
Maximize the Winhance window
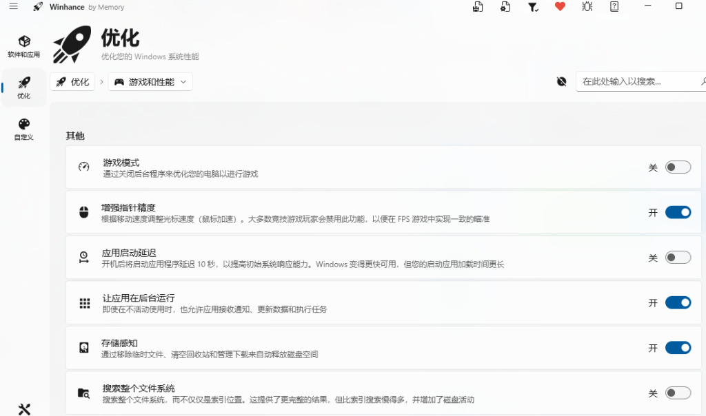pos(678,6)
